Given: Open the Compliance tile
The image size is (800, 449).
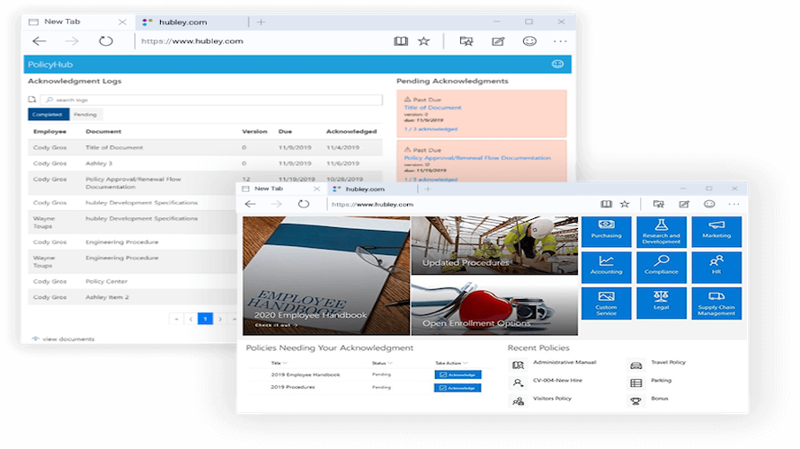Looking at the screenshot, I should coord(662,268).
